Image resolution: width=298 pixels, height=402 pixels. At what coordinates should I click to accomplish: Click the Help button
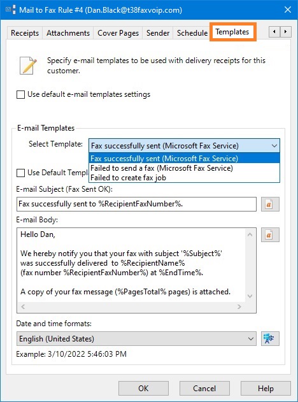coord(266,389)
